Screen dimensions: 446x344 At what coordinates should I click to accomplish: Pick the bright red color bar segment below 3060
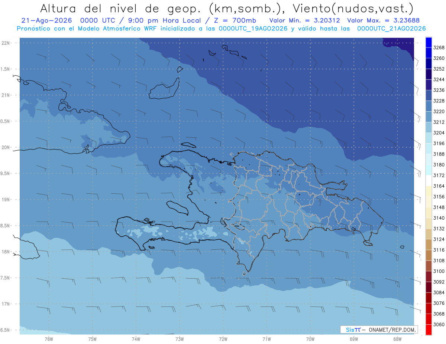(429, 330)
